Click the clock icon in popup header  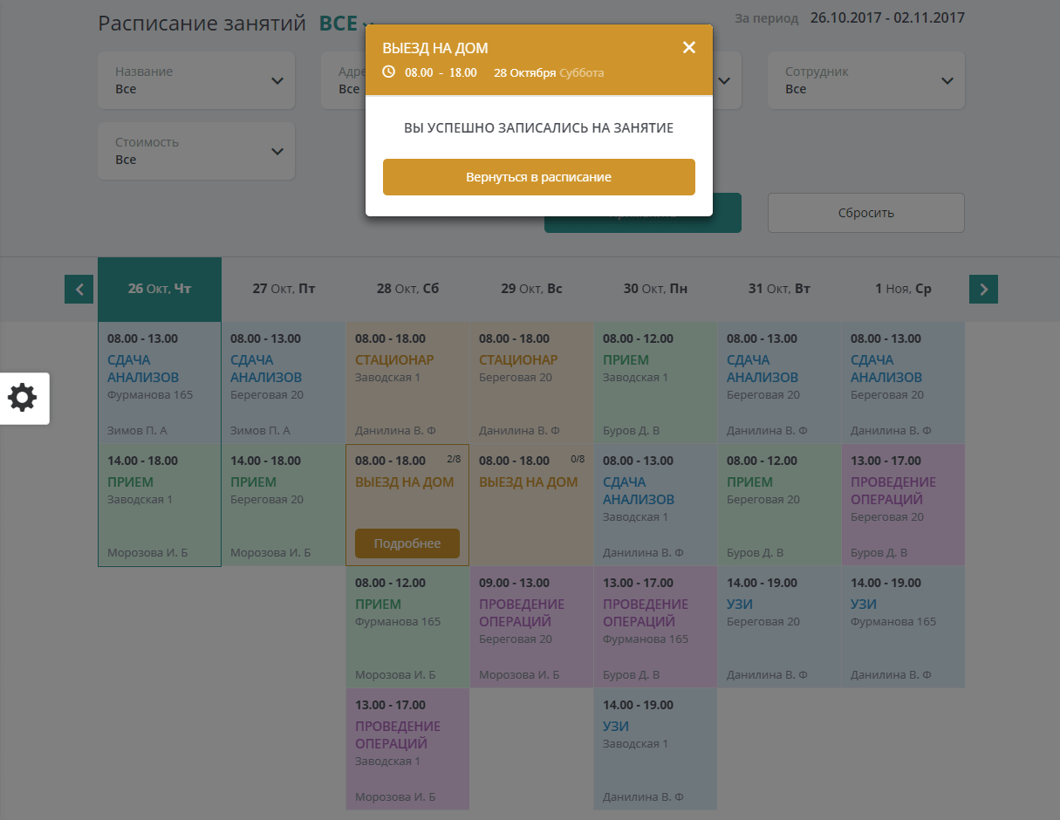coord(389,72)
